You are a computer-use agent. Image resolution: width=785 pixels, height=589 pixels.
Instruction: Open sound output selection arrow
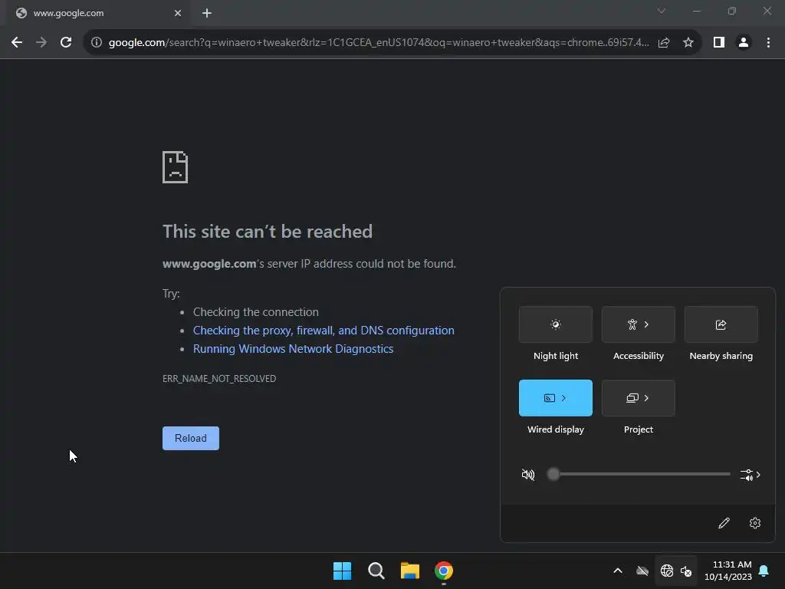point(751,475)
